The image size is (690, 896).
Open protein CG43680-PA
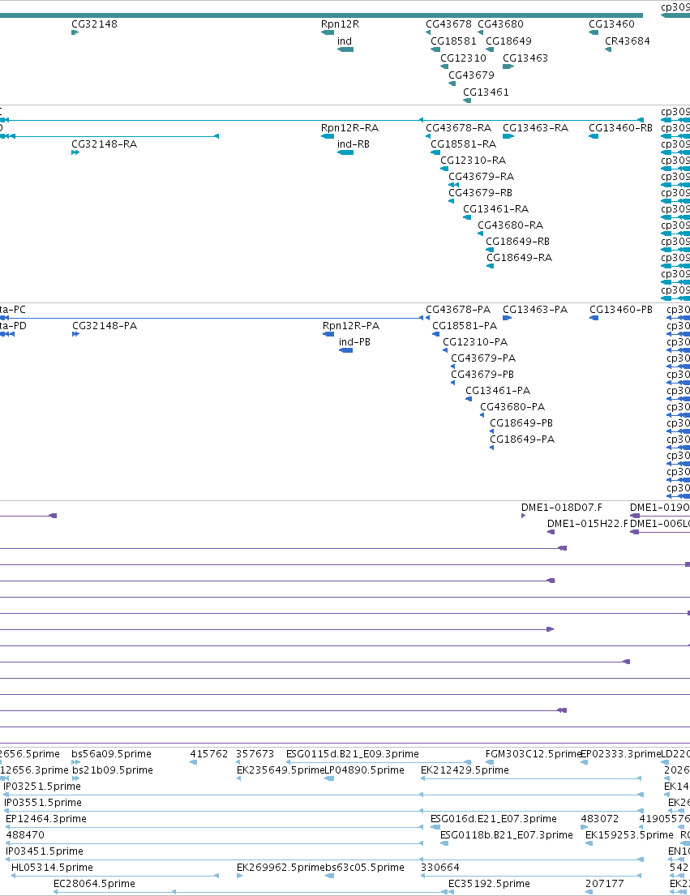(512, 407)
